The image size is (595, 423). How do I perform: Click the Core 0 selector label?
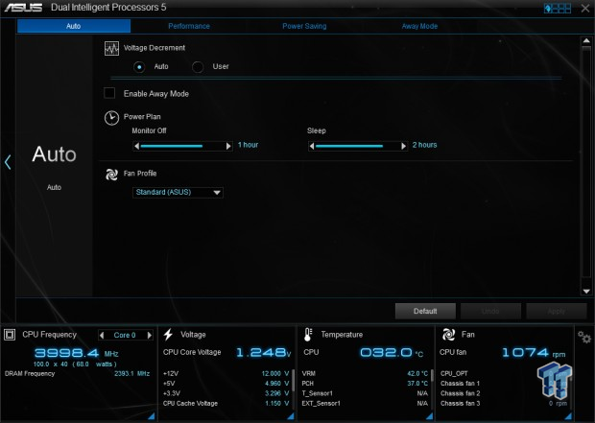(x=125, y=335)
